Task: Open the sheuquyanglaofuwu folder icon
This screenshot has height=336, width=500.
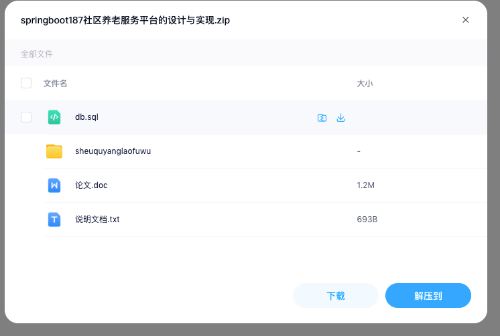Action: [x=54, y=151]
